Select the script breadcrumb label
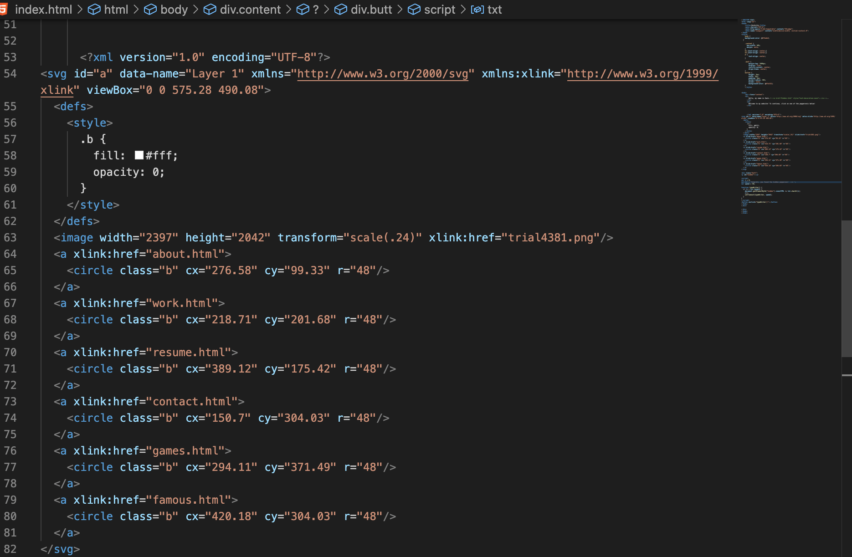 click(x=440, y=10)
